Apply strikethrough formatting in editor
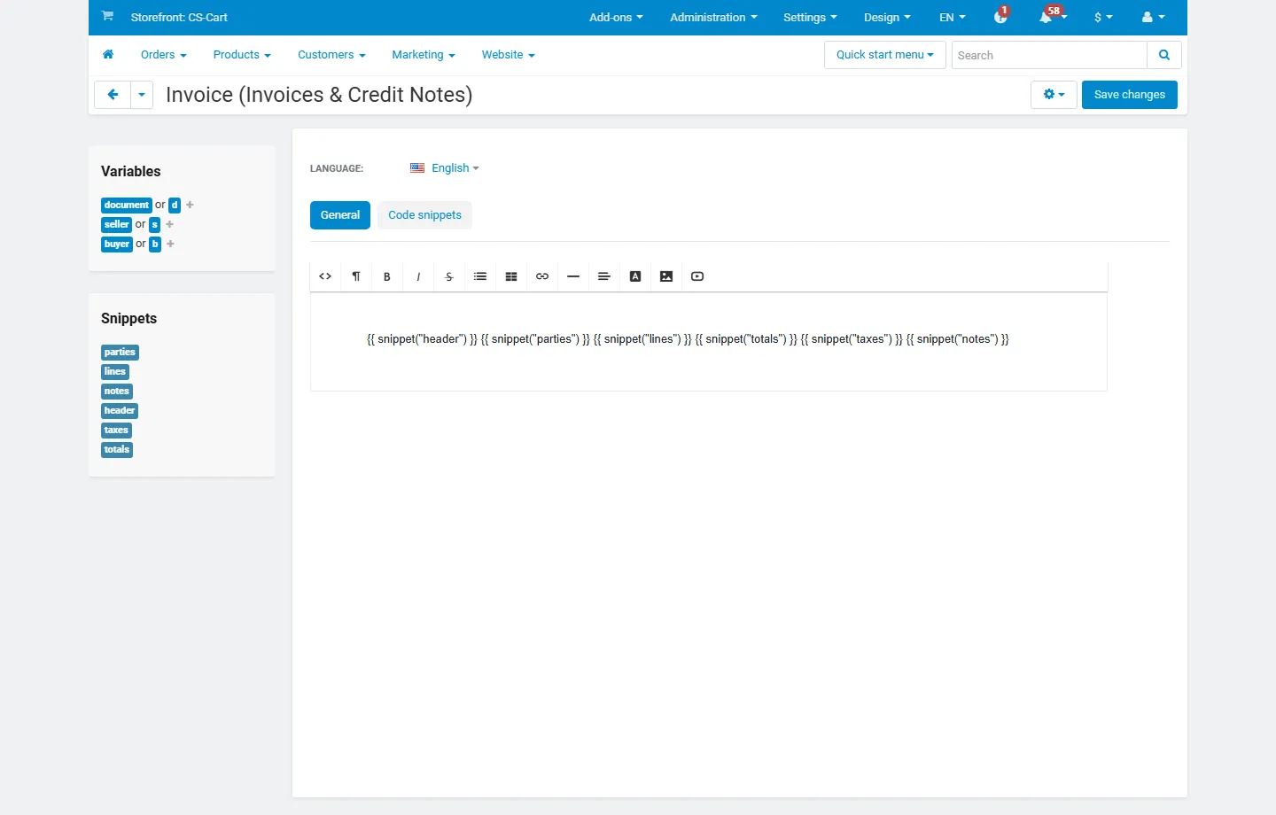The width and height of the screenshot is (1276, 815). [x=449, y=276]
